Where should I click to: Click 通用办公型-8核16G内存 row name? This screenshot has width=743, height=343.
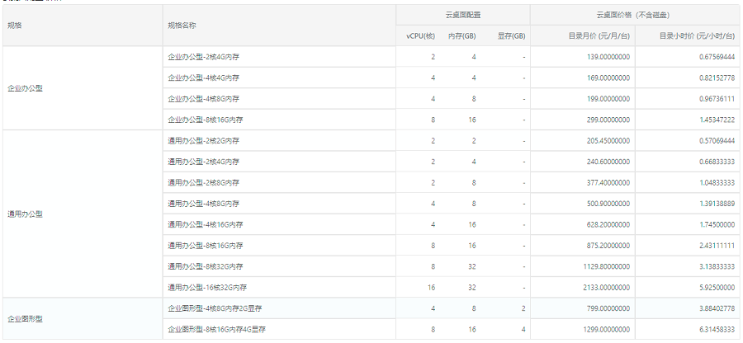[206, 246]
